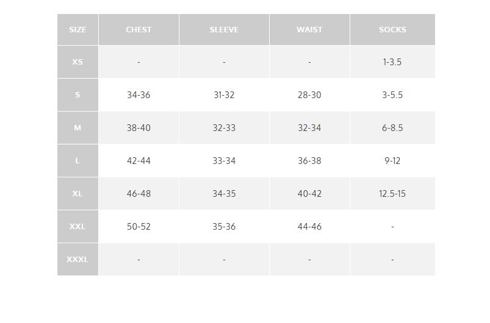Screen dimensions: 490x323
Task: Click the SIZE column header
Action: tap(78, 30)
